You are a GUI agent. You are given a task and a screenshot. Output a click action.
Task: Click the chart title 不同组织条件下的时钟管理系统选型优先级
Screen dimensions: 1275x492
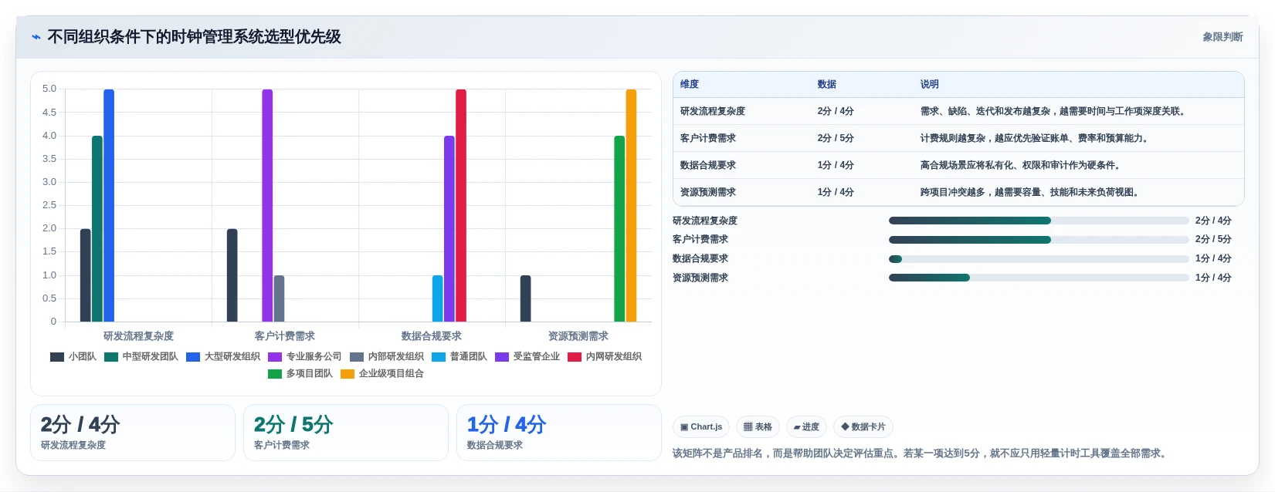click(x=195, y=37)
